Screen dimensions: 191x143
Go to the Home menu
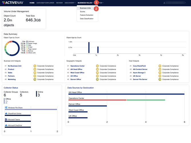(32, 3)
